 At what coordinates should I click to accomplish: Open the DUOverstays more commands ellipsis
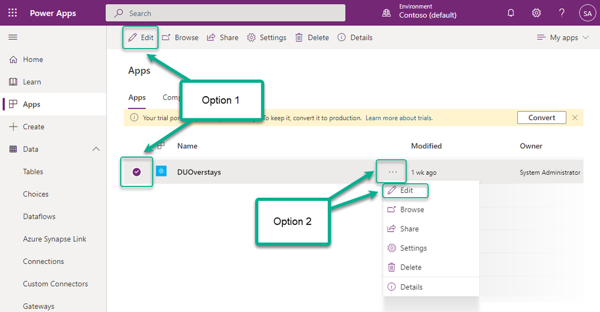pyautogui.click(x=393, y=172)
